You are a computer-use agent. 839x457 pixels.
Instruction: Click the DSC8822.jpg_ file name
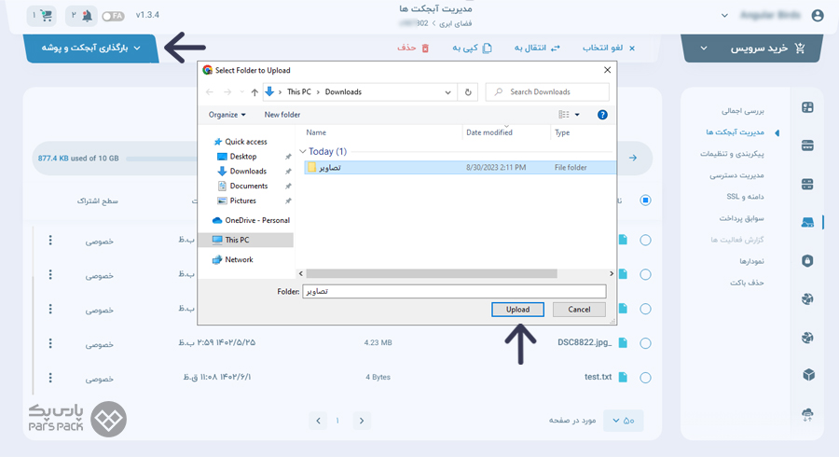(x=585, y=342)
